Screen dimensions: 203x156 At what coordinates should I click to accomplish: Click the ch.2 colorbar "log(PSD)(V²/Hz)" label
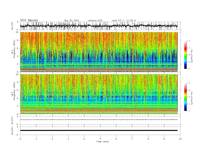pyautogui.click(x=192, y=98)
